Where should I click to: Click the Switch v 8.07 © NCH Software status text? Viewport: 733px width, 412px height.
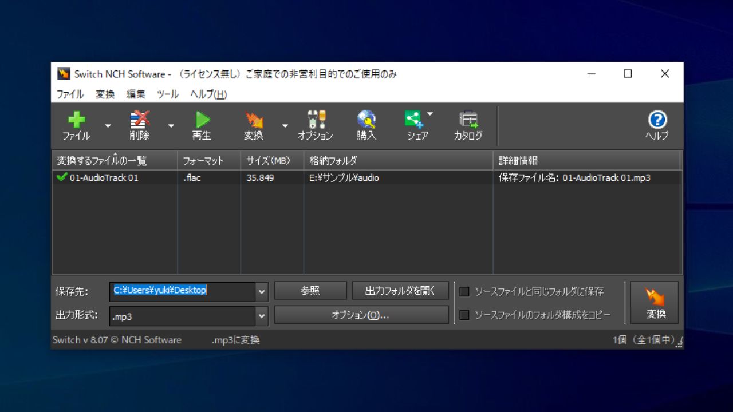tap(117, 340)
